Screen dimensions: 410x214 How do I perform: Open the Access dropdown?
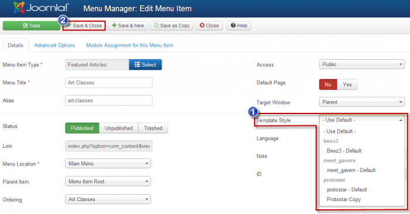pyautogui.click(x=362, y=64)
